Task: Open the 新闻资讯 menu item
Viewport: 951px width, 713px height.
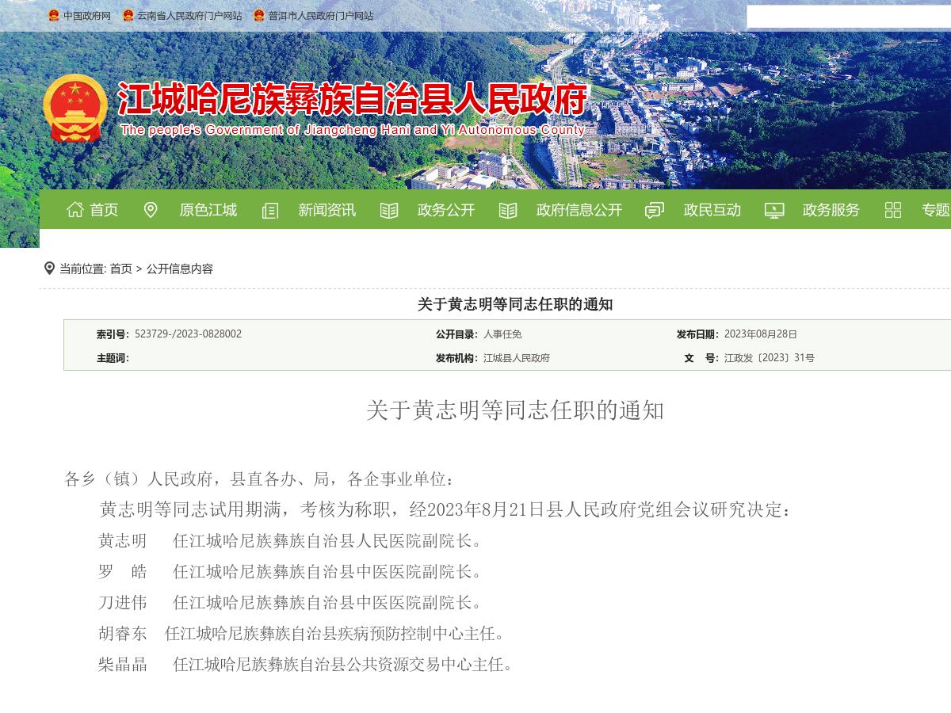Action: [328, 210]
